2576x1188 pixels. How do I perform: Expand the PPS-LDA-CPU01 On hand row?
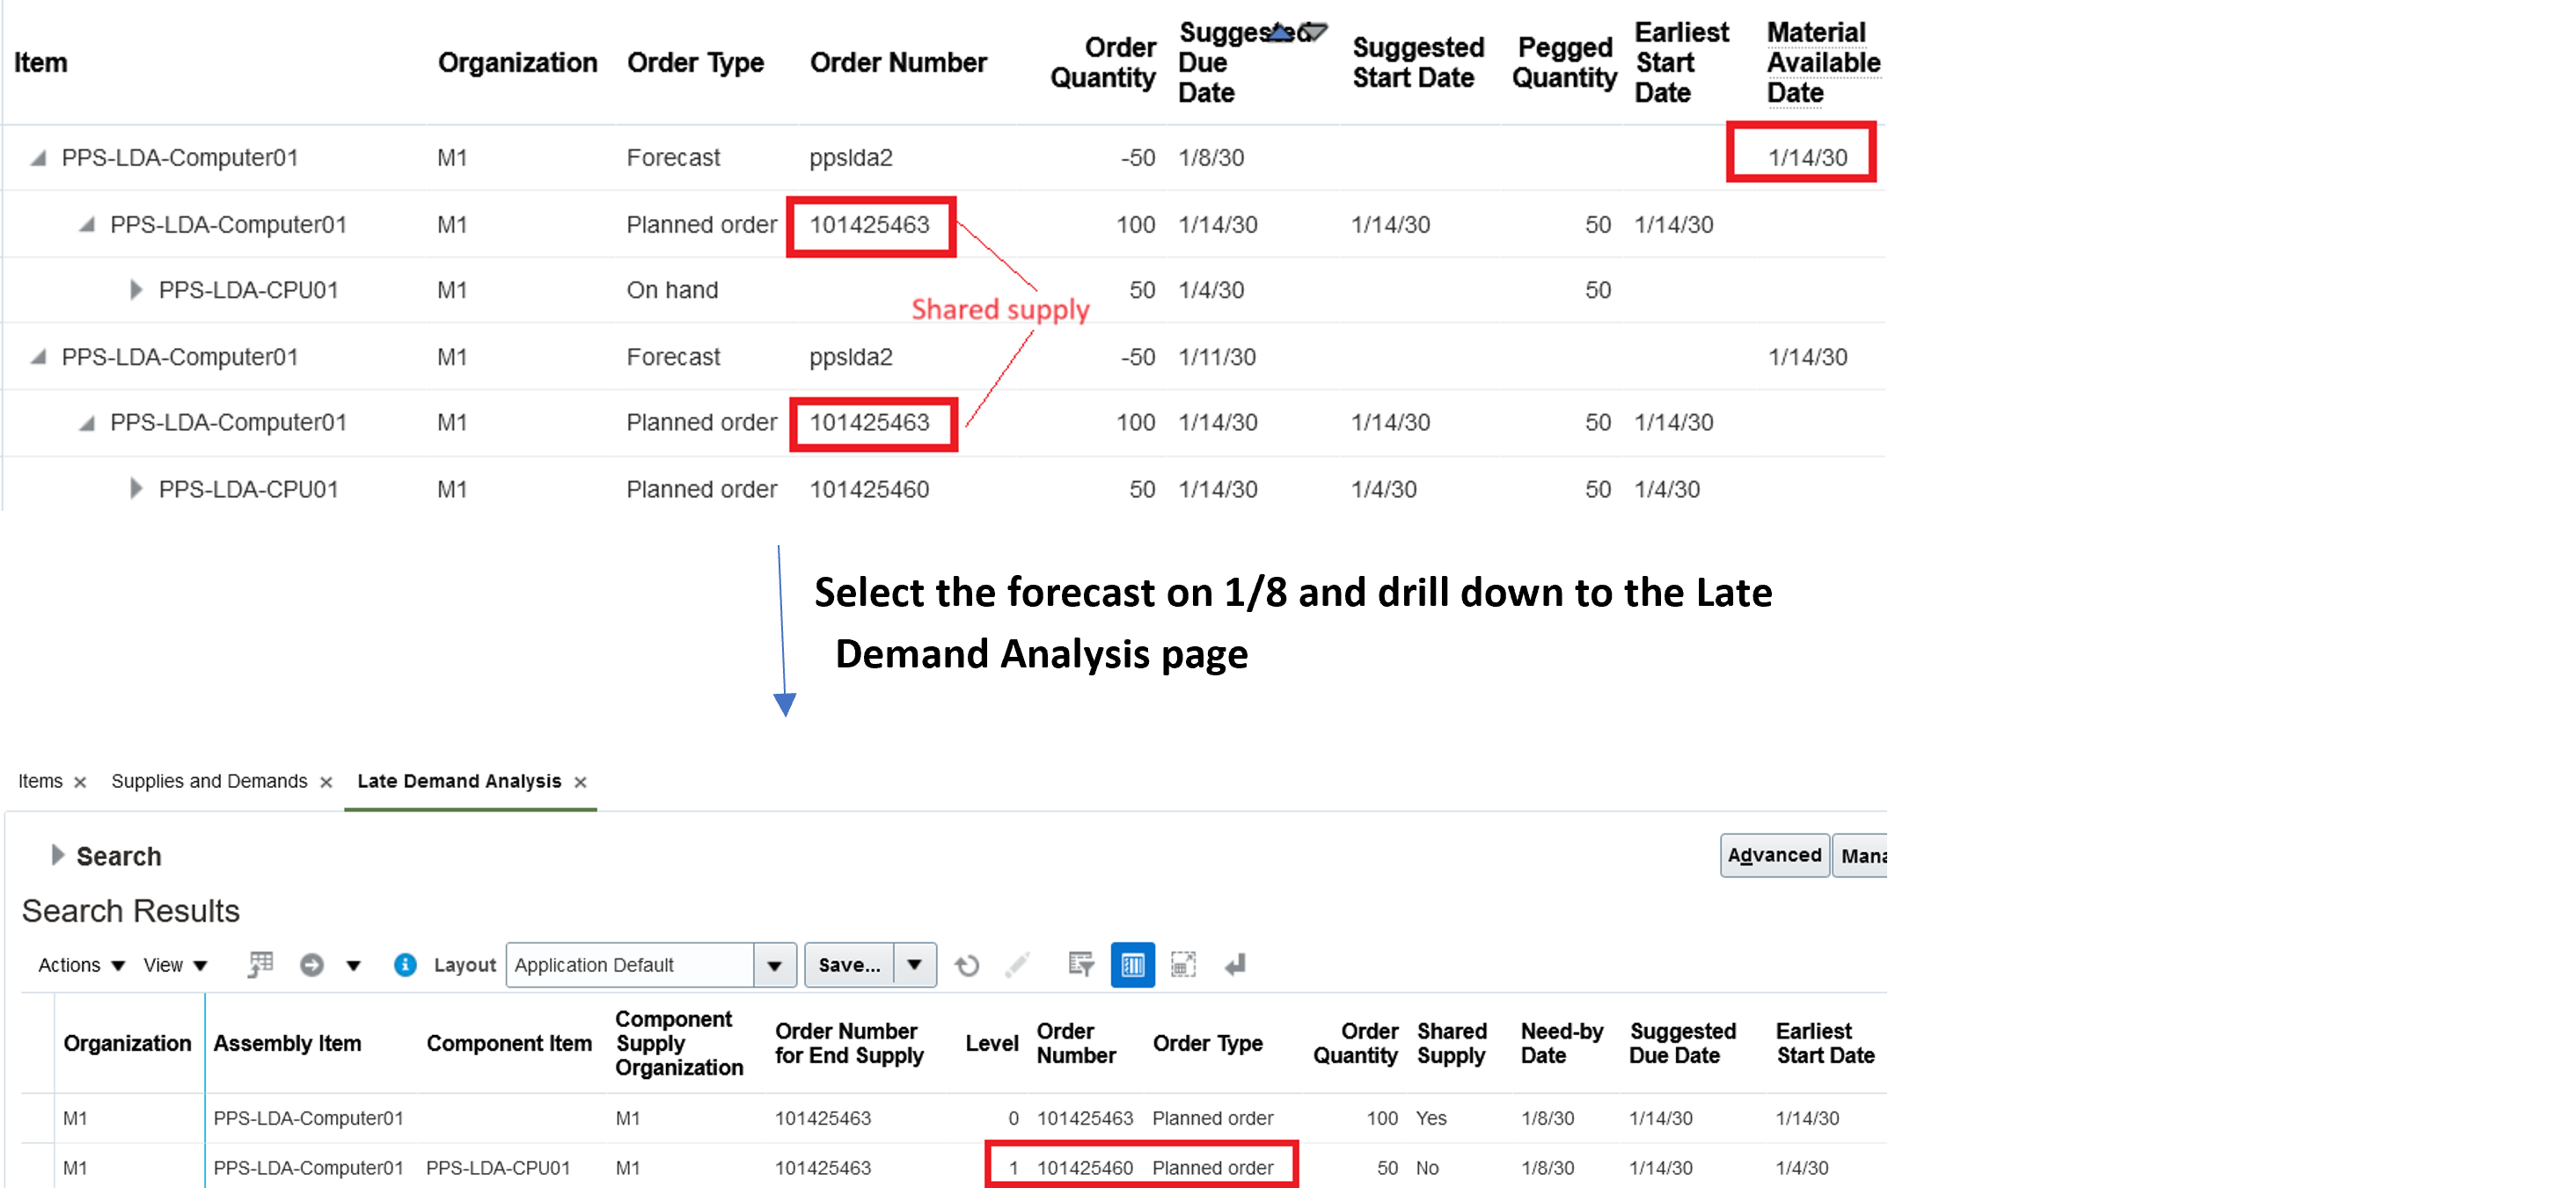135,290
